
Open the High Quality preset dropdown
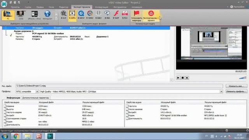point(221,92)
